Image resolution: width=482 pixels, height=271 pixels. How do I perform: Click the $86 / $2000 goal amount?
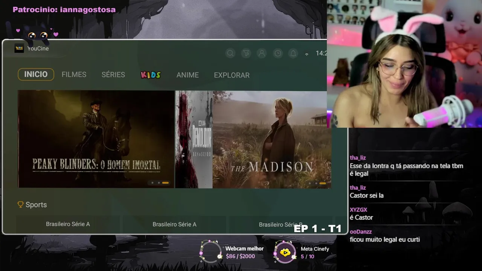coord(240,256)
